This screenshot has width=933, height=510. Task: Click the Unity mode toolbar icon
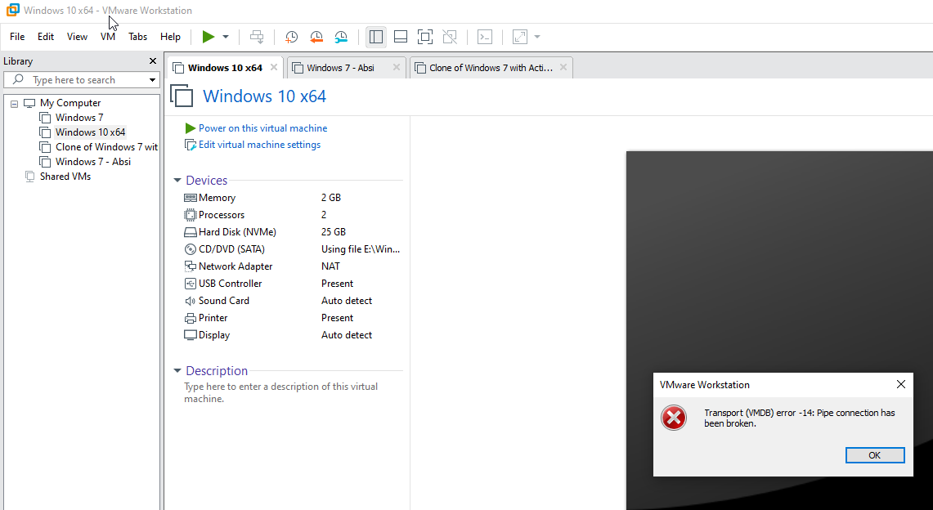[x=450, y=37]
